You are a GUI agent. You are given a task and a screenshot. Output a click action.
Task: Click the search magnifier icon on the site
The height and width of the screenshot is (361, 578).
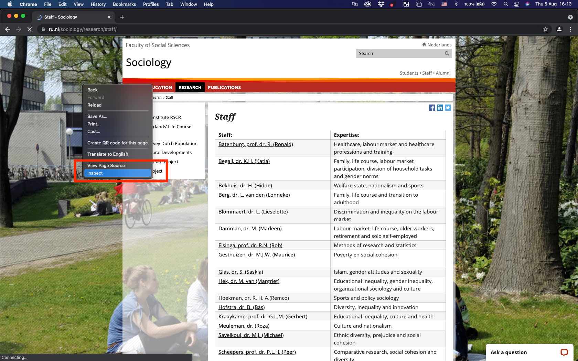[447, 53]
